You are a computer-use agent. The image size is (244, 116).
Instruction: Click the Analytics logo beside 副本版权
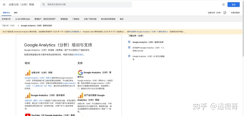click(x=28, y=95)
